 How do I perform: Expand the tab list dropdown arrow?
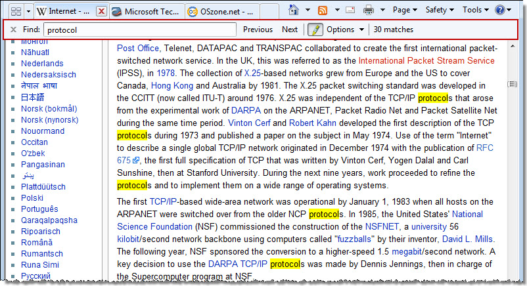pyautogui.click(x=28, y=11)
